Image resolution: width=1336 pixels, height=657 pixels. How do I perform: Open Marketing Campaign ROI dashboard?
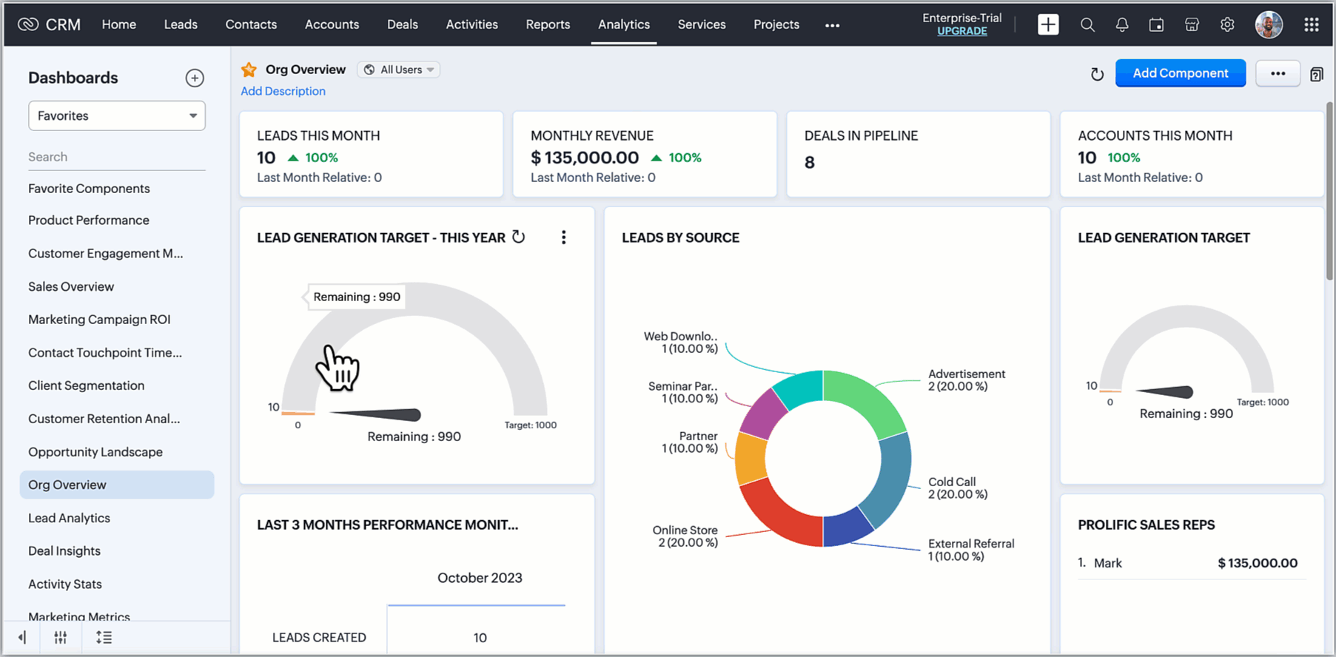(x=99, y=320)
